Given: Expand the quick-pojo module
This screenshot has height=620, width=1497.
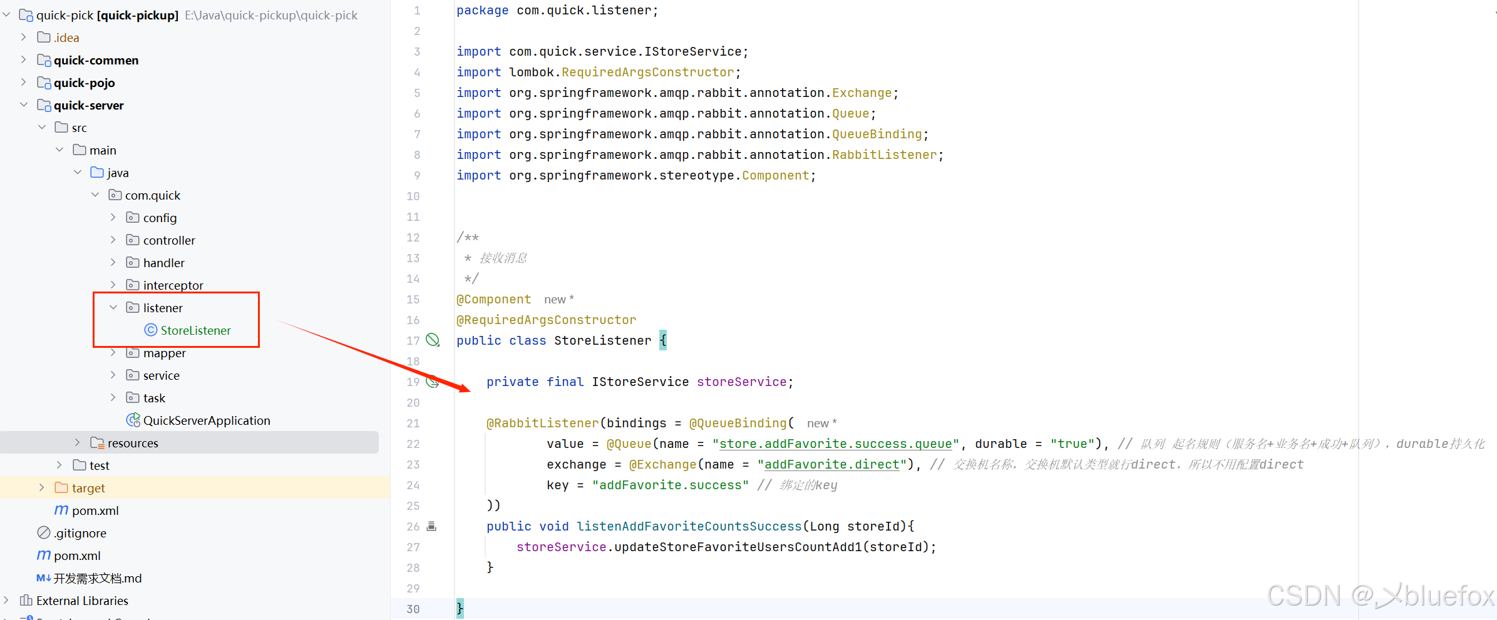Looking at the screenshot, I should coord(24,83).
